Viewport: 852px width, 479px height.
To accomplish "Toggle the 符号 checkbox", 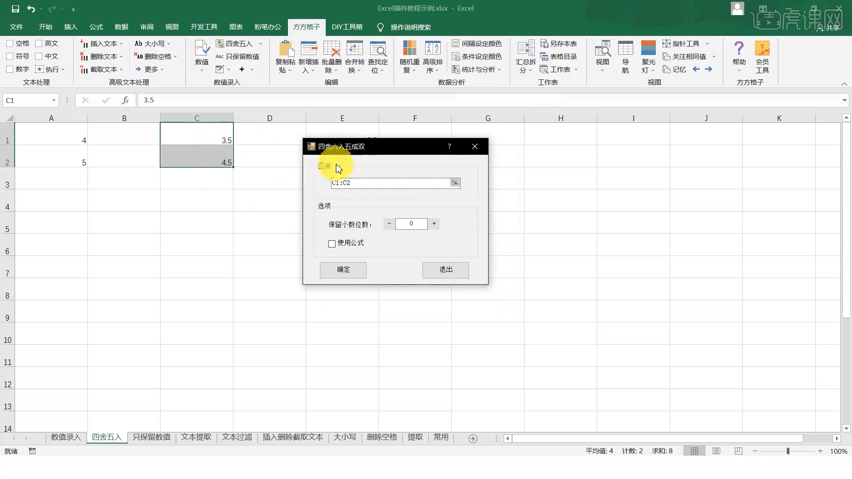I will pyautogui.click(x=10, y=56).
